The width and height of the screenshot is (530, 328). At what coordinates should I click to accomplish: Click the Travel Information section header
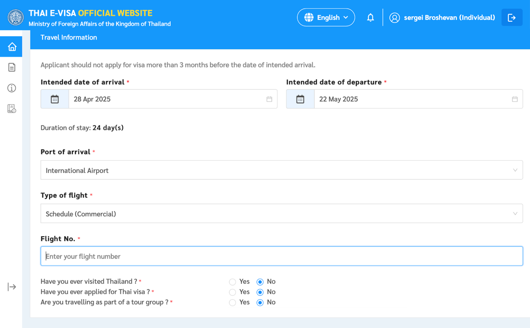pos(69,37)
